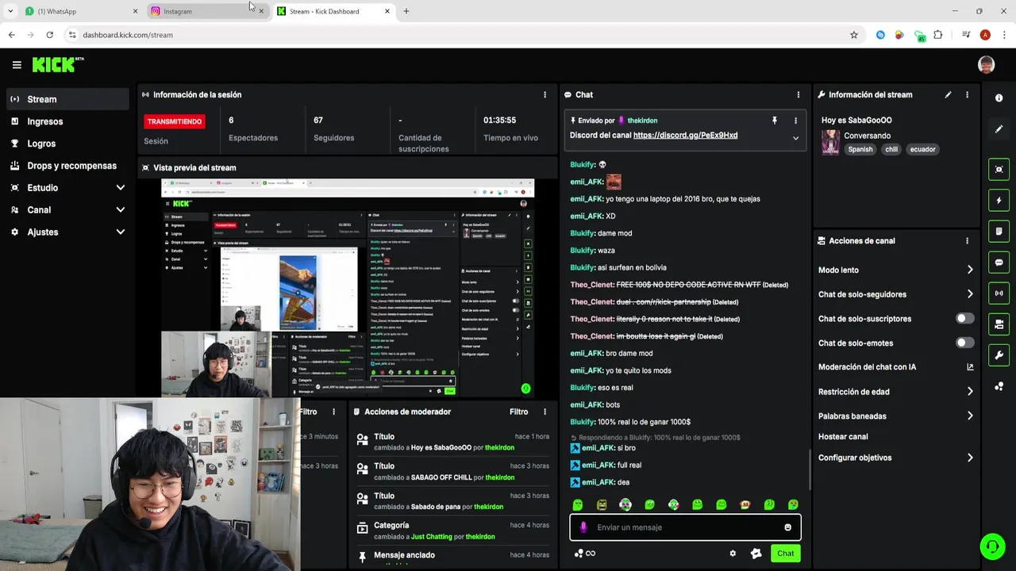Click the first green emote in quick emote row

[578, 504]
